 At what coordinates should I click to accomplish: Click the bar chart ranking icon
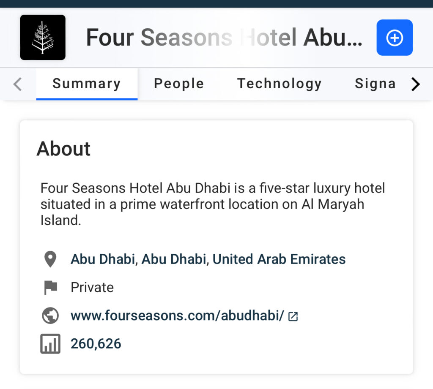(x=50, y=344)
